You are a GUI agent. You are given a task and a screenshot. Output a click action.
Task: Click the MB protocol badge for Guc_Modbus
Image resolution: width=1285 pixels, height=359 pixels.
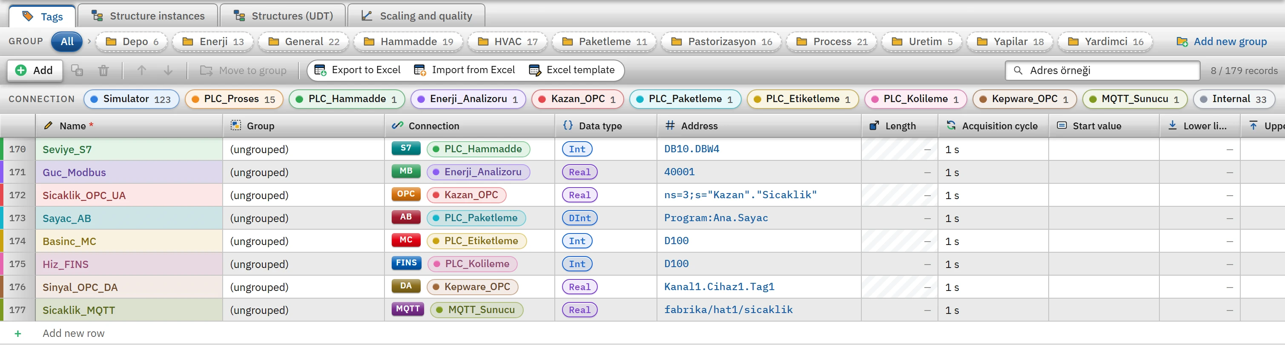tap(406, 171)
